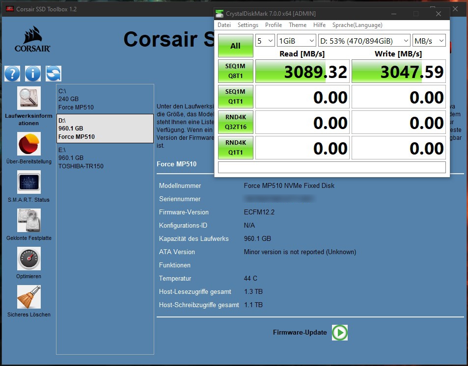
Task: Open the Datei menu in CrystalDiskMark
Action: 224,25
